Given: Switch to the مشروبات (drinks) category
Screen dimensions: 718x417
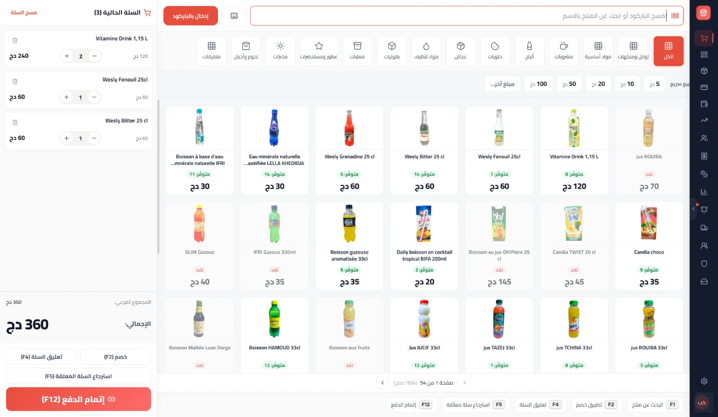Looking at the screenshot, I should tap(564, 51).
